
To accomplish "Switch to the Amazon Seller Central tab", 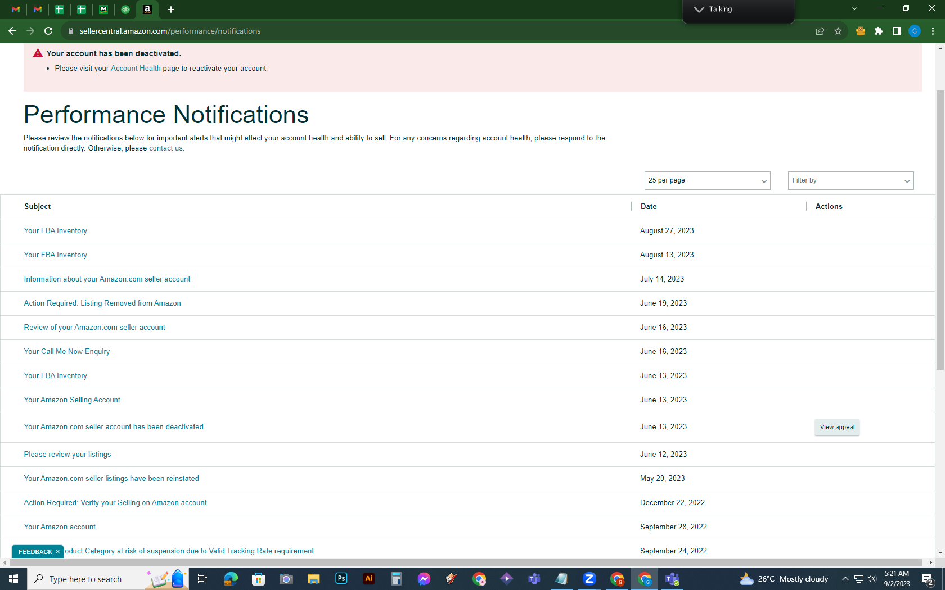I will pyautogui.click(x=147, y=10).
